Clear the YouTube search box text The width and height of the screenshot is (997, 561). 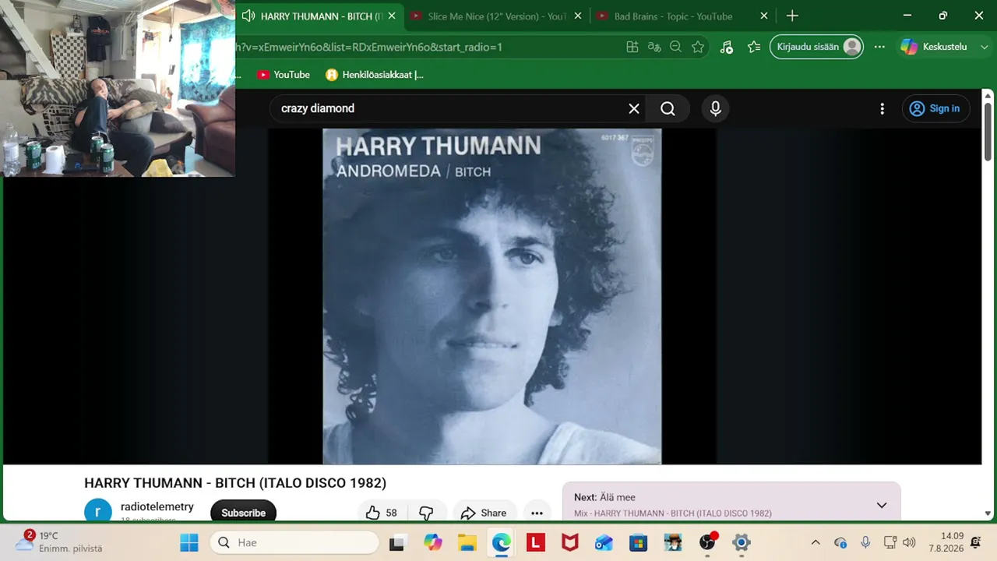click(x=634, y=108)
